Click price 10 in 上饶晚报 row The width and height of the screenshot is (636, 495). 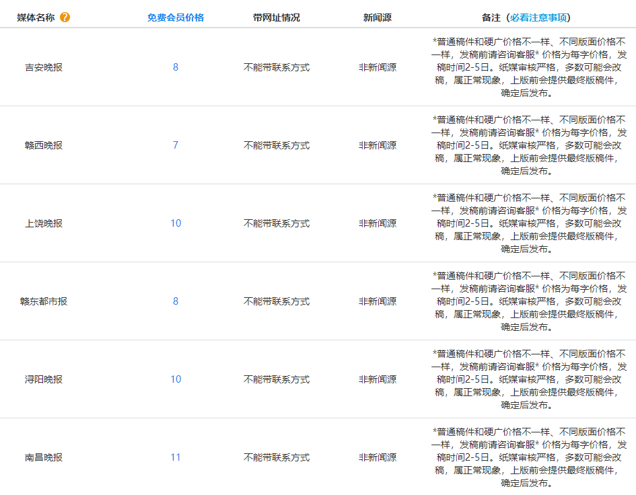(176, 223)
